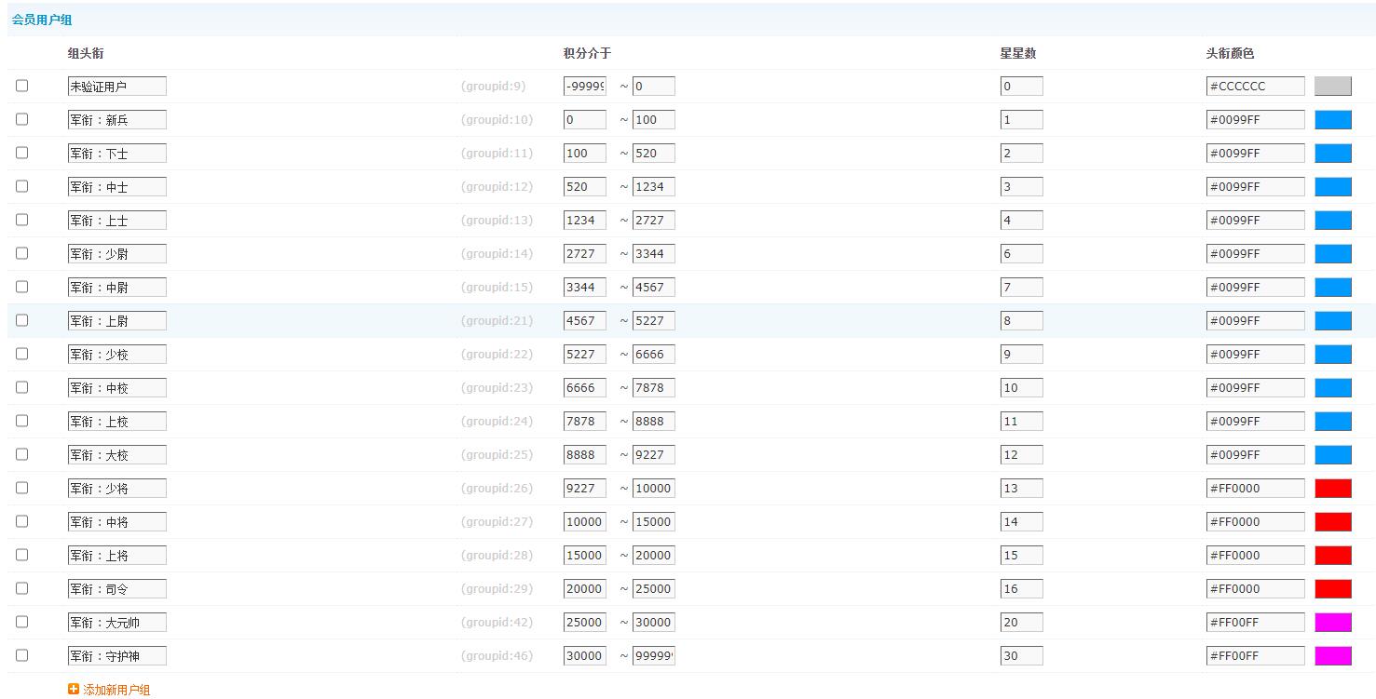Tick the checkbox for 未验证用户 row
The height and width of the screenshot is (699, 1376).
(22, 86)
